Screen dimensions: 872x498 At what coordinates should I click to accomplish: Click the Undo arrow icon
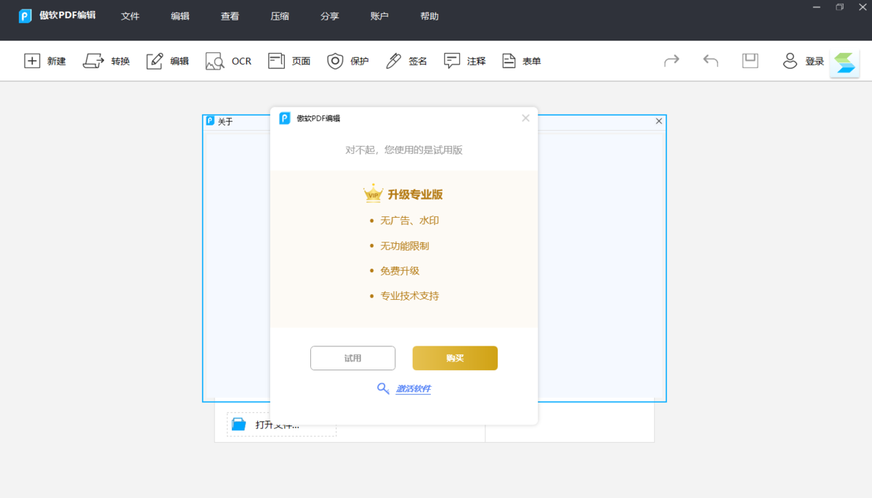tap(711, 60)
